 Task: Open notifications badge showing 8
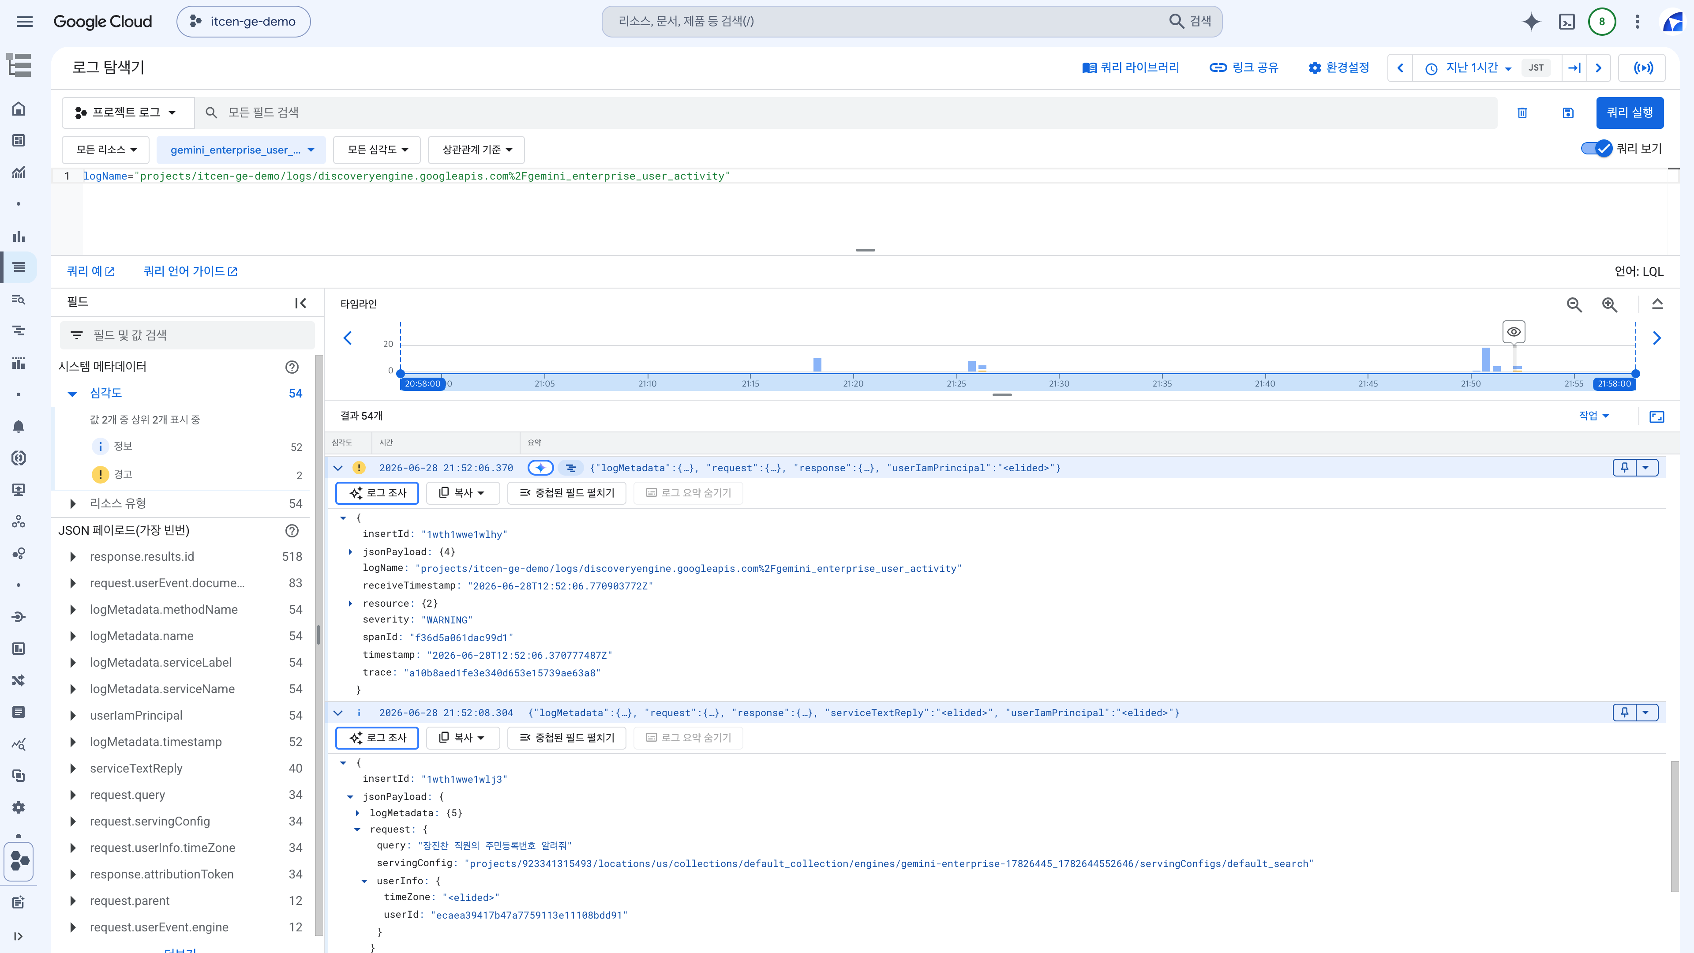(1602, 22)
